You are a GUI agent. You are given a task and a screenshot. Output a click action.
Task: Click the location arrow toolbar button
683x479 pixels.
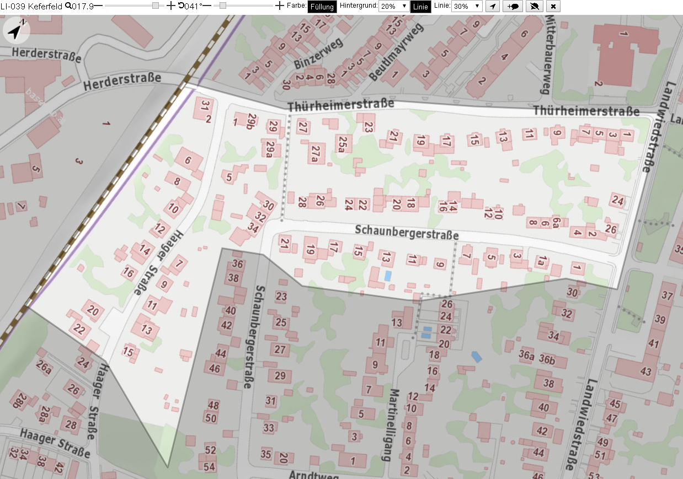pos(493,6)
